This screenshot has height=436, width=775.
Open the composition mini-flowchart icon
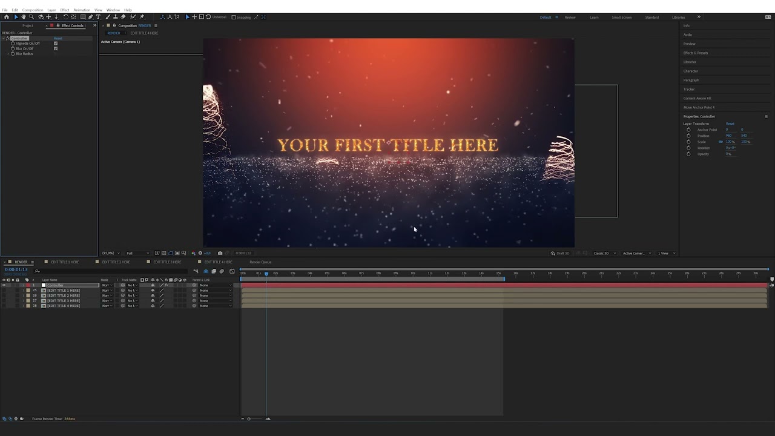(x=196, y=271)
